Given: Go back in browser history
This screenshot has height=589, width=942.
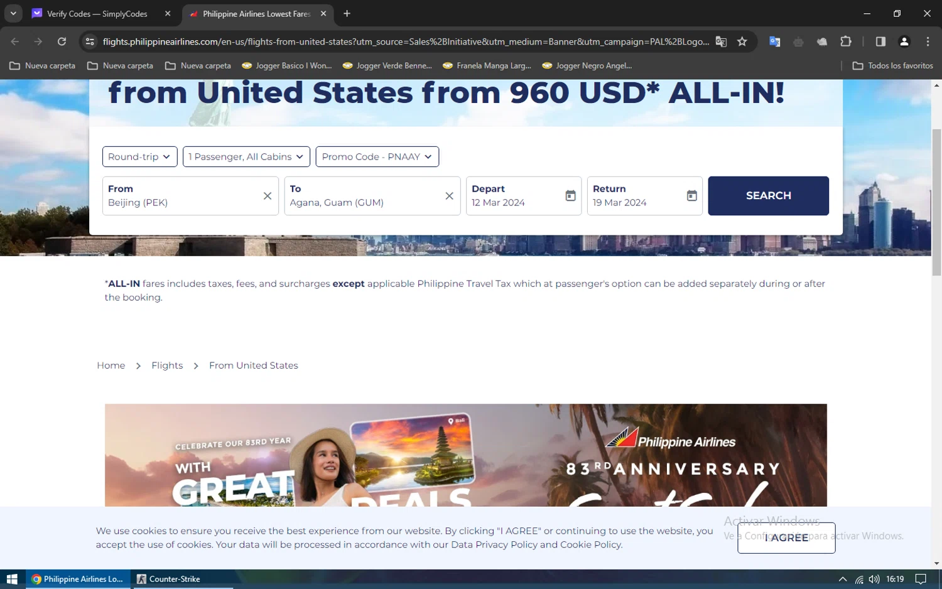Looking at the screenshot, I should (x=15, y=41).
